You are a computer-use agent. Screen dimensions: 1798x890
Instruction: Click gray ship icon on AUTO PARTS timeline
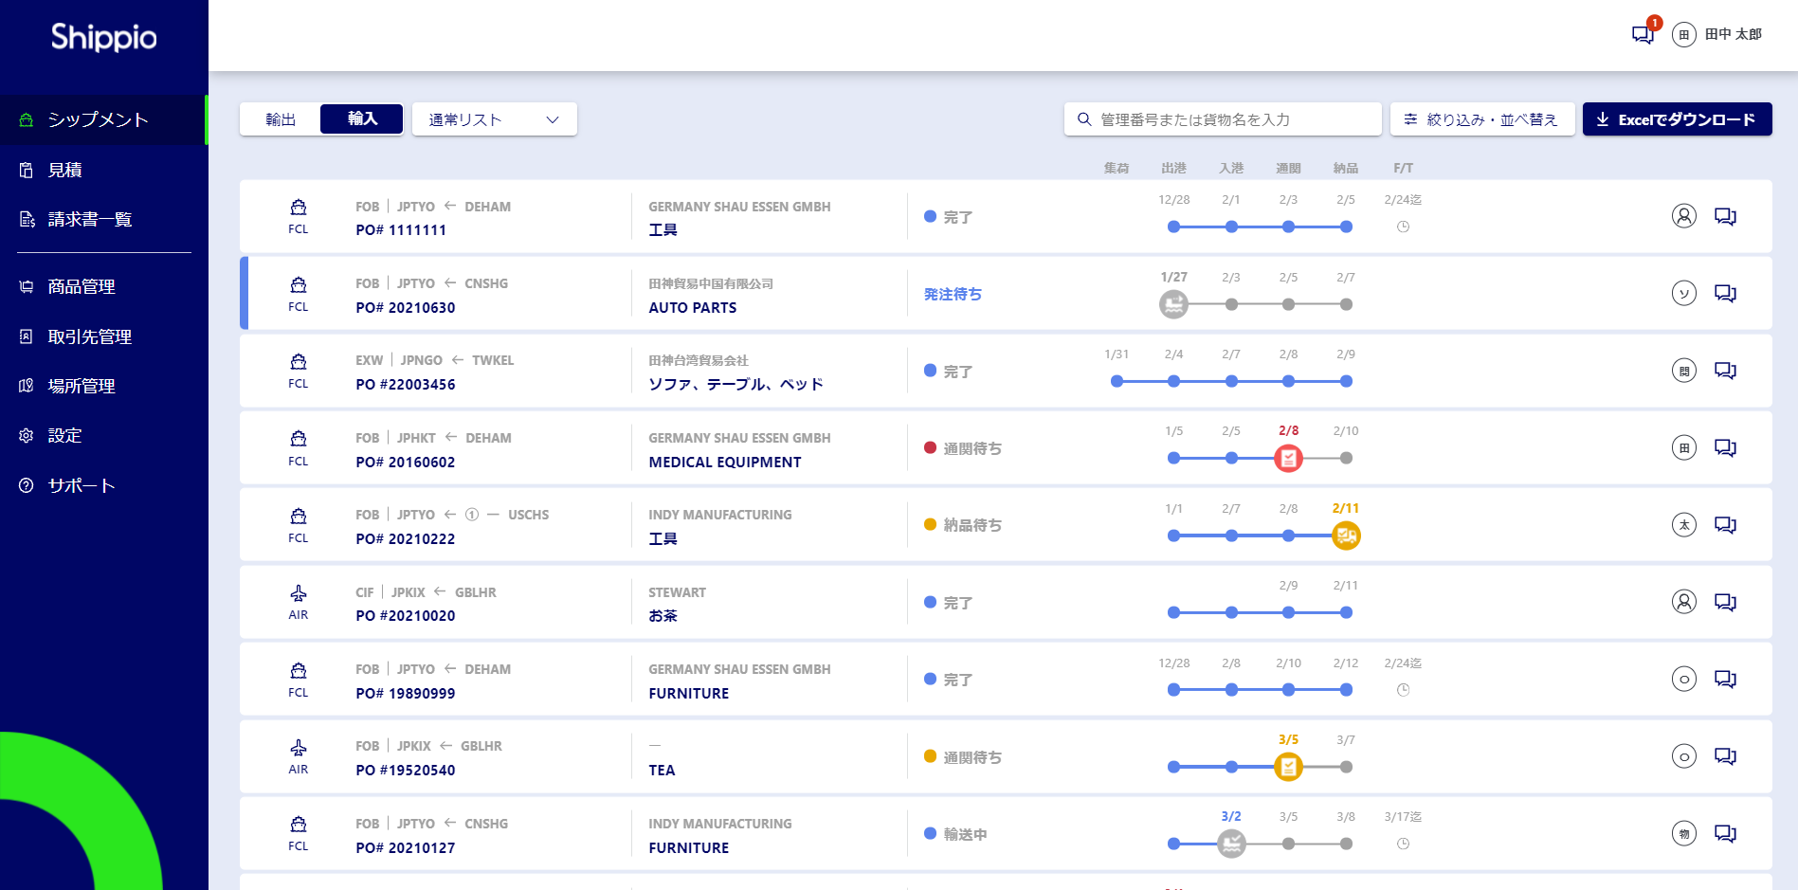1173,304
